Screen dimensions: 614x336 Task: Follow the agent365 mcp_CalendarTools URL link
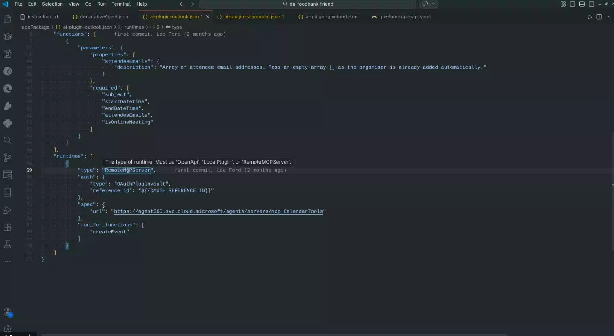(218, 211)
